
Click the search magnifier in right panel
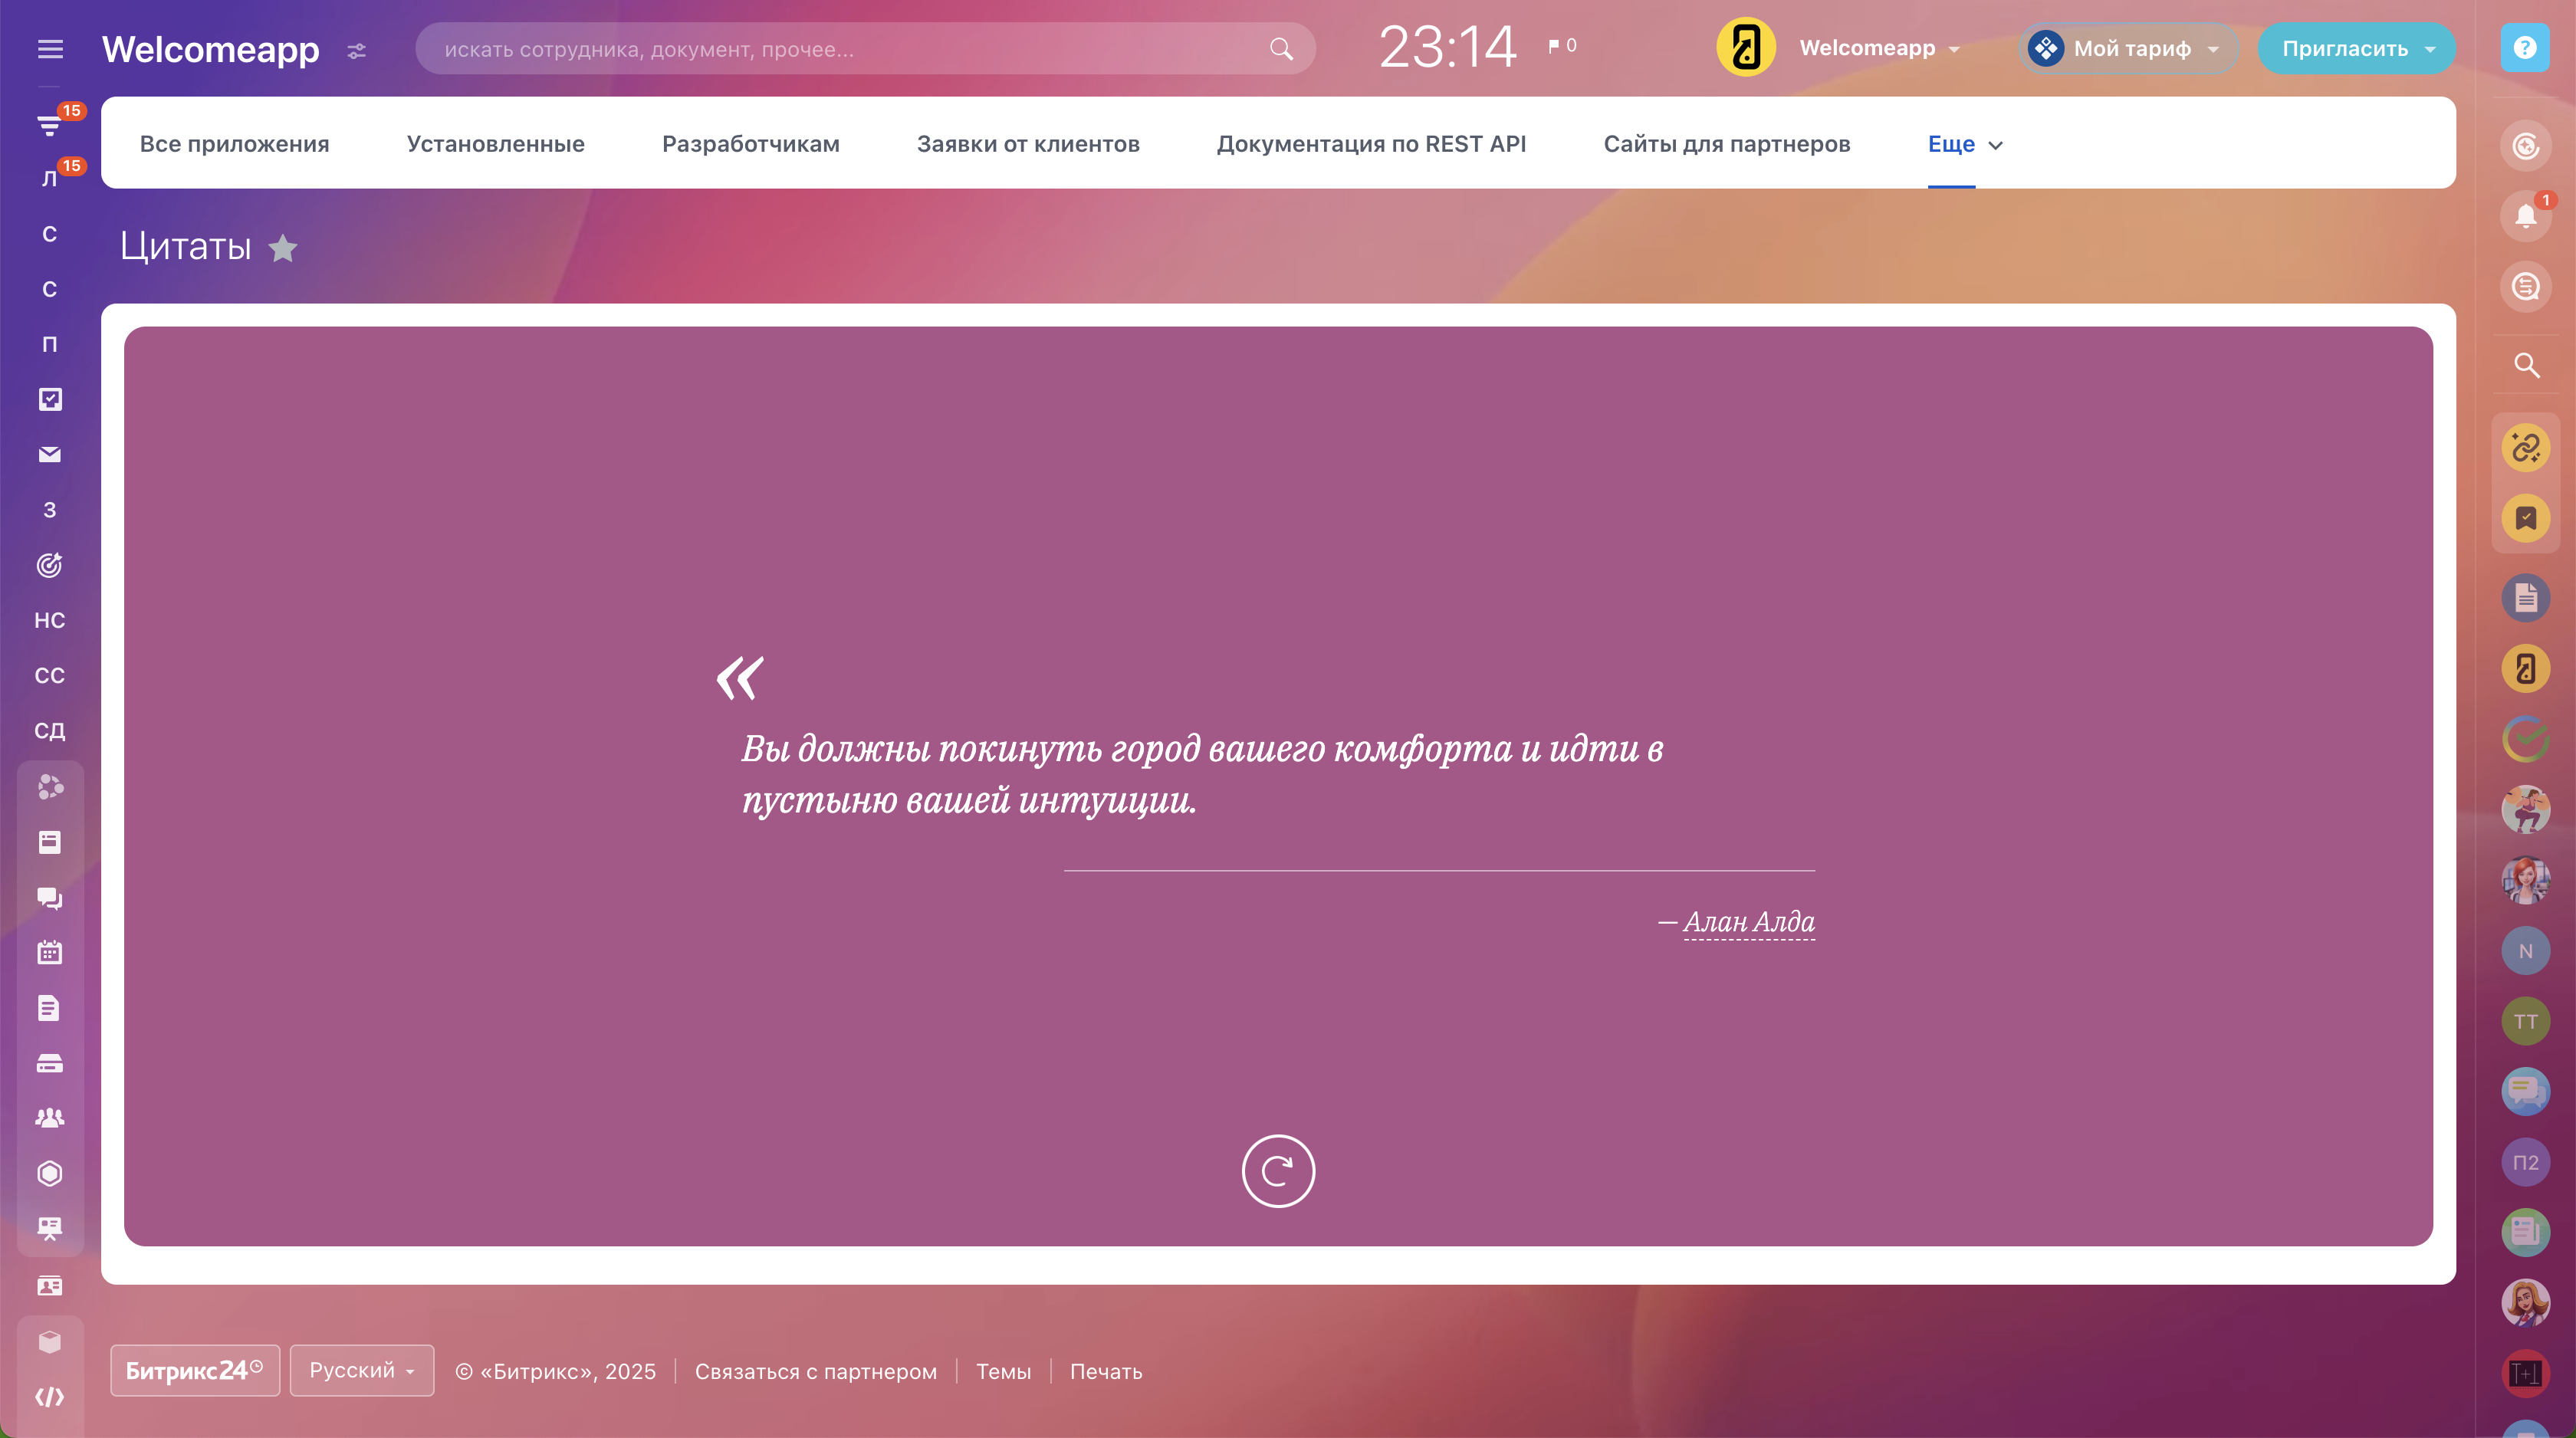(2526, 366)
